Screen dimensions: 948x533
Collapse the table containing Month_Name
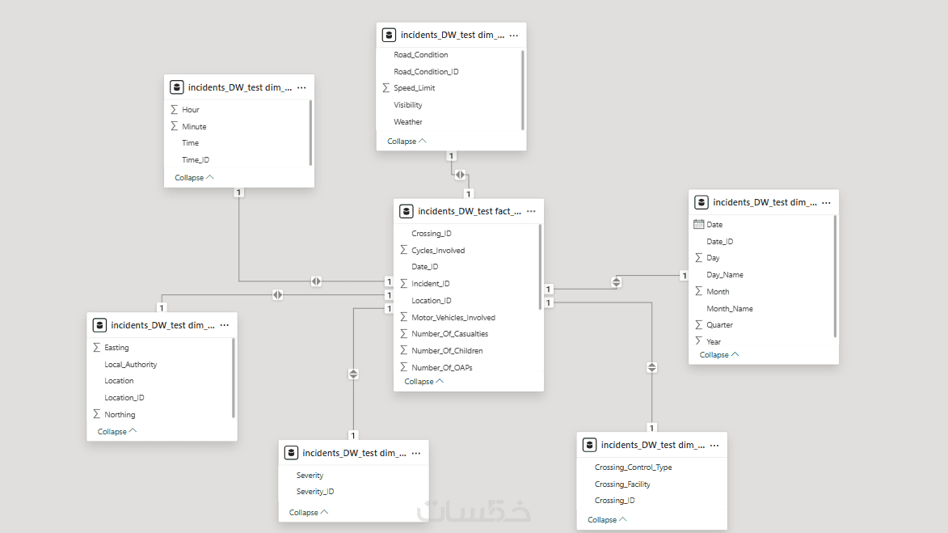(x=719, y=354)
